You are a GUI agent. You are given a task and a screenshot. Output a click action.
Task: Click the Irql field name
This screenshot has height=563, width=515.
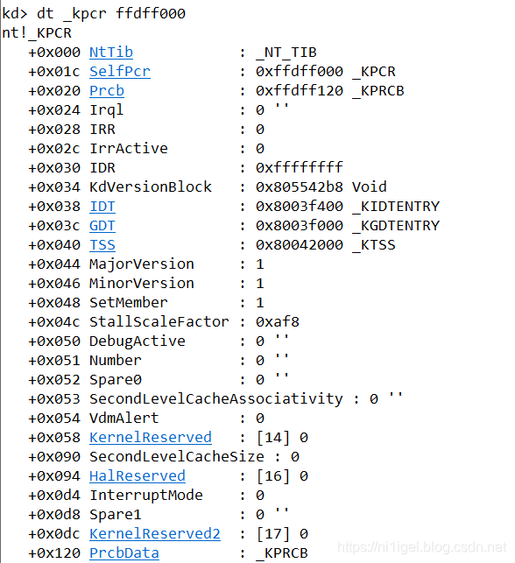pos(107,110)
